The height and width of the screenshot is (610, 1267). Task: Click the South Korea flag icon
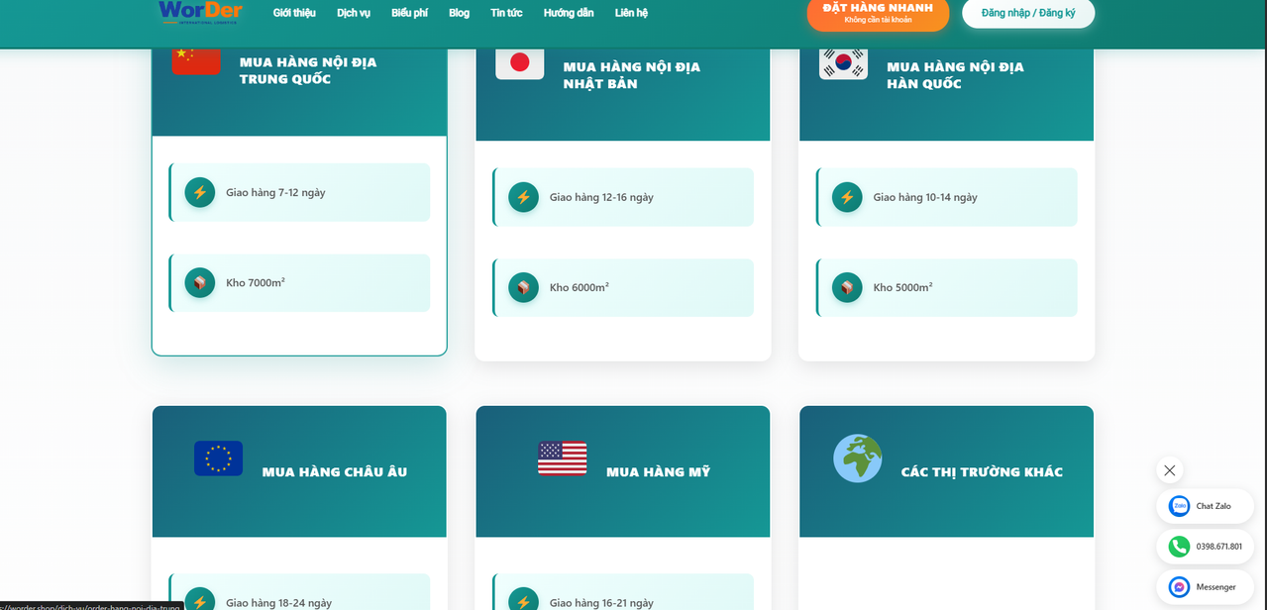tap(843, 63)
